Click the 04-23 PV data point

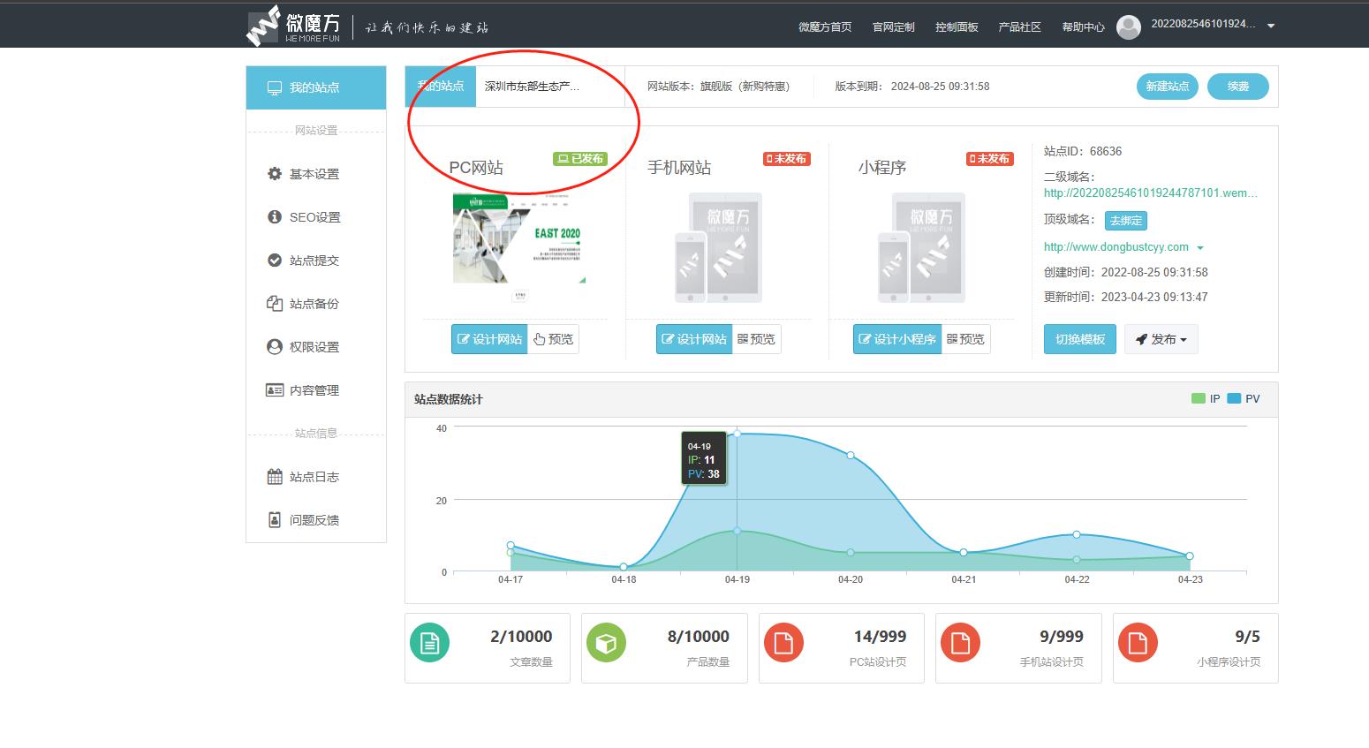click(1190, 556)
